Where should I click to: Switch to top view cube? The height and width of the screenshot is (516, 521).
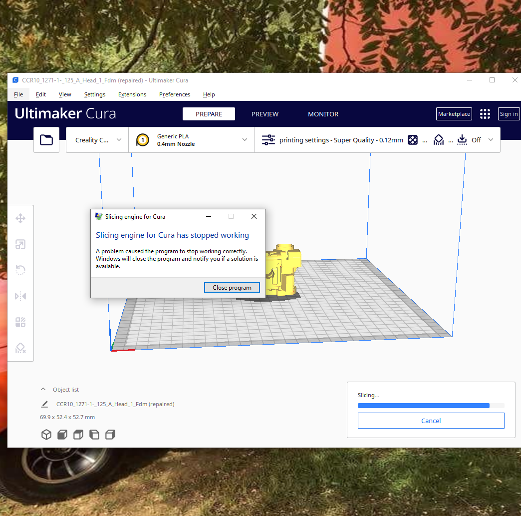point(78,435)
